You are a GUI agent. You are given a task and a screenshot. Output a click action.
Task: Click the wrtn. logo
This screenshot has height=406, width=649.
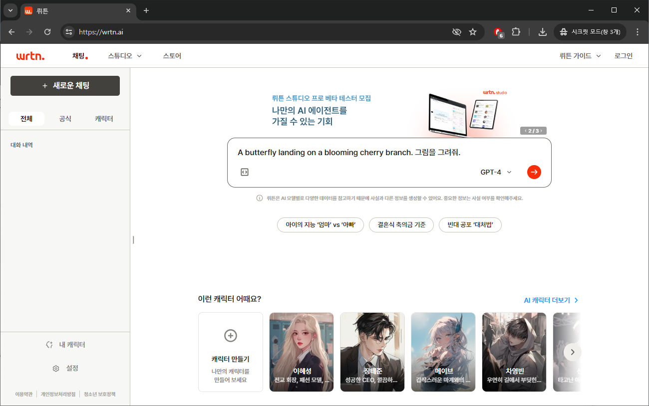click(x=30, y=56)
